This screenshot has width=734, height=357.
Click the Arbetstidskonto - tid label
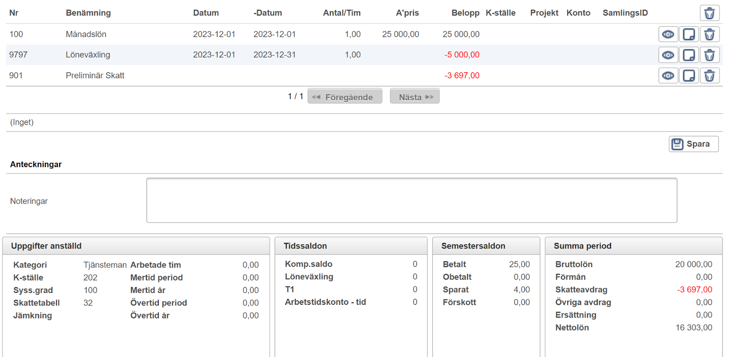point(325,302)
